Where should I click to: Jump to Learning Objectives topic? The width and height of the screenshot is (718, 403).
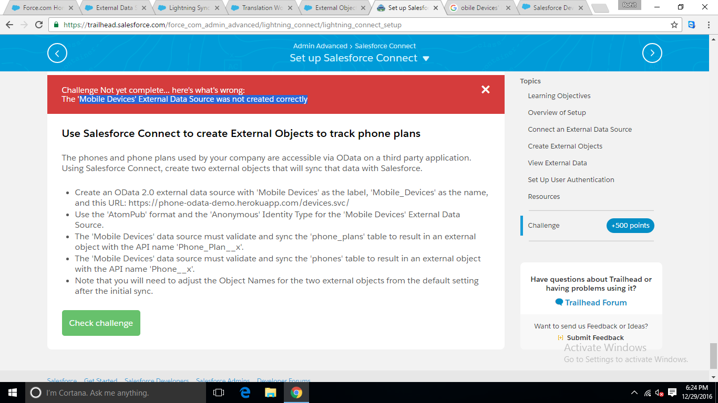(x=559, y=96)
